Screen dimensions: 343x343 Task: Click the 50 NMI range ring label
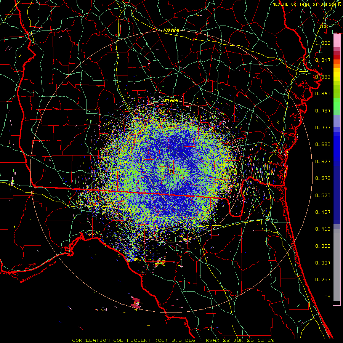click(171, 101)
